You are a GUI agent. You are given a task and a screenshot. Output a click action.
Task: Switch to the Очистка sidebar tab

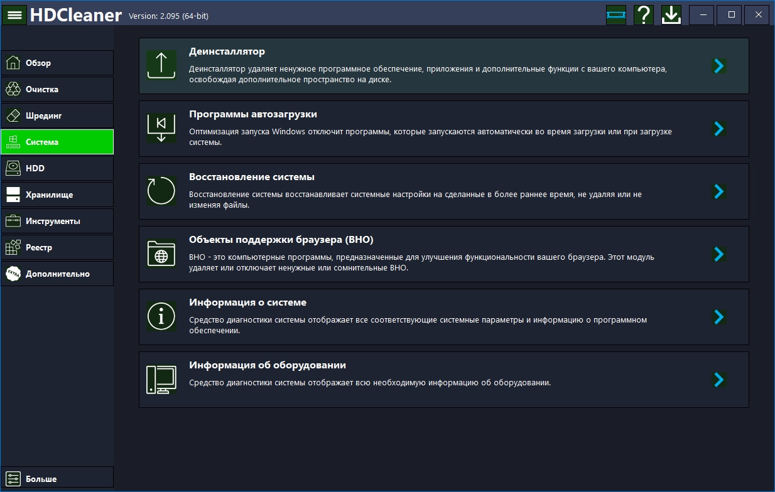coord(57,89)
